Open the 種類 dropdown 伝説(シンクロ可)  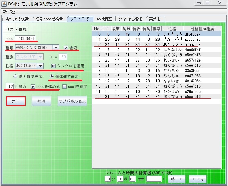pyautogui.click(x=37, y=48)
